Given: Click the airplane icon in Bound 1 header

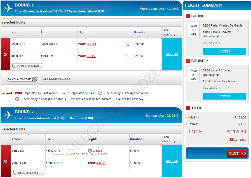Looking at the screenshot, I should (x=8, y=8).
